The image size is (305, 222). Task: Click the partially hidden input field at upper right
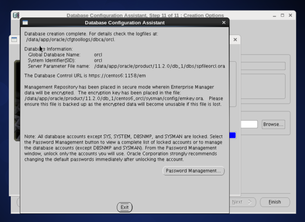point(259,66)
